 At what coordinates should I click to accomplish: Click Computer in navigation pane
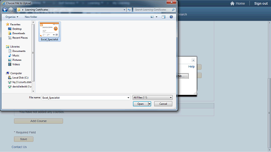pos(16,73)
